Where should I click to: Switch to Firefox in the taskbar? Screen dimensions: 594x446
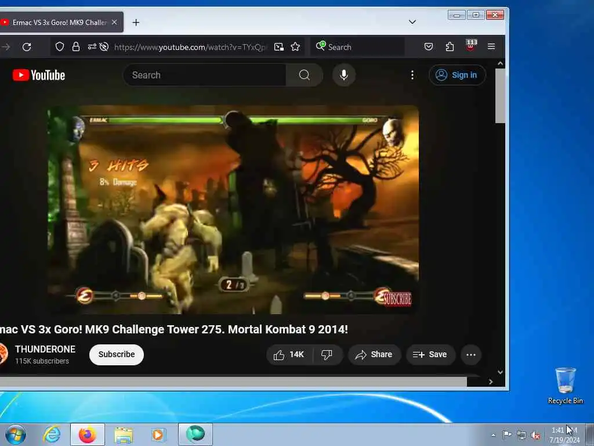[88, 434]
